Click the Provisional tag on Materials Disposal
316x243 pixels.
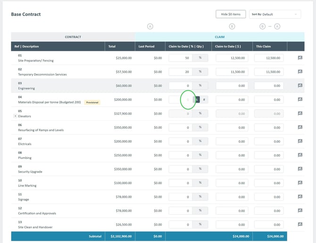point(92,102)
